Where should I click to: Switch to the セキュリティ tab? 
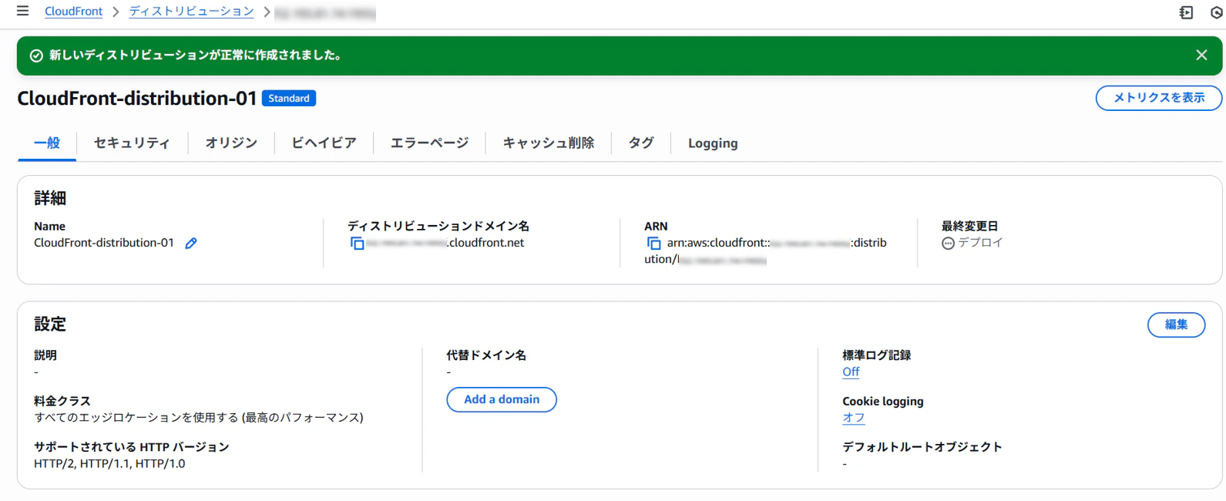tap(132, 143)
